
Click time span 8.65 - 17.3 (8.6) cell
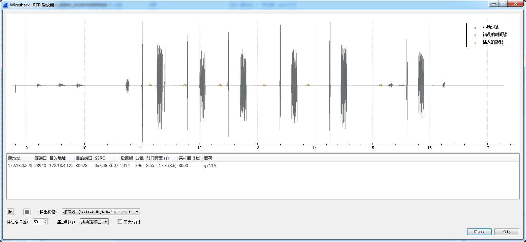point(161,166)
